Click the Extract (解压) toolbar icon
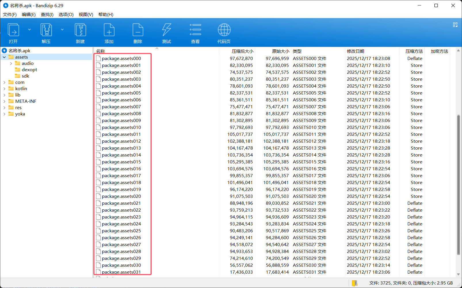The height and width of the screenshot is (288, 462). pyautogui.click(x=46, y=30)
